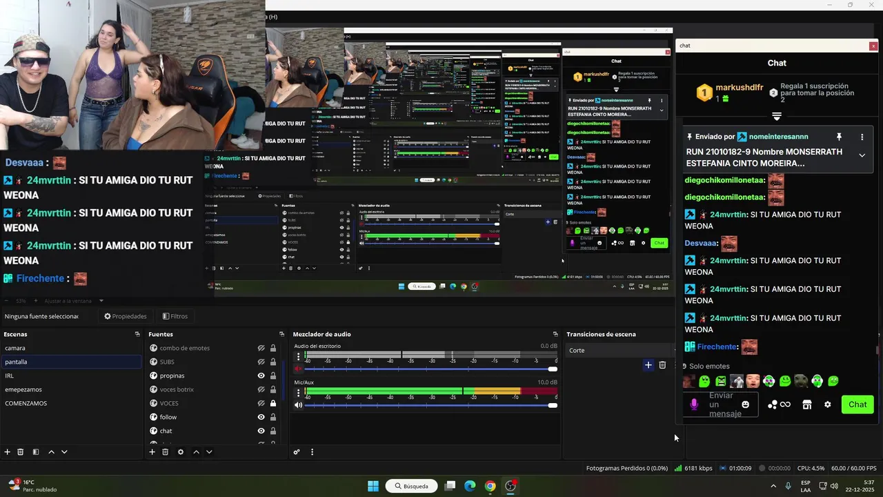This screenshot has height=497, width=883.
Task: Move source up in Fuentes list
Action: click(x=196, y=452)
